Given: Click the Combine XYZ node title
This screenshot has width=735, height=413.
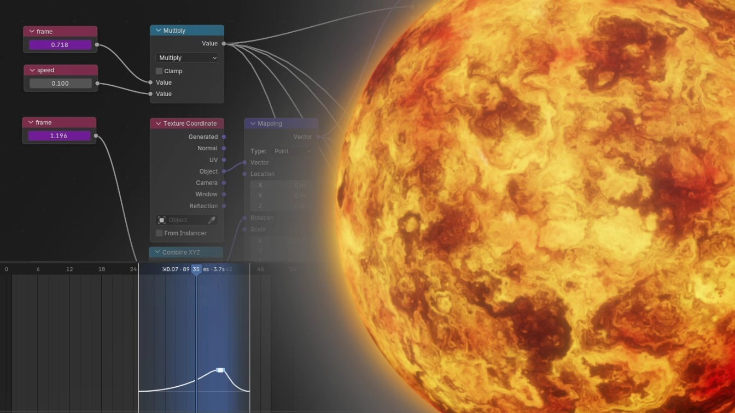Looking at the screenshot, I should coord(182,252).
